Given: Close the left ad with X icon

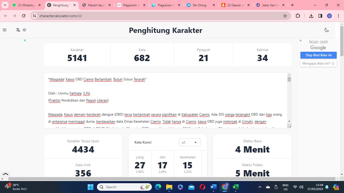Looking at the screenshot, I should tap(25, 40).
